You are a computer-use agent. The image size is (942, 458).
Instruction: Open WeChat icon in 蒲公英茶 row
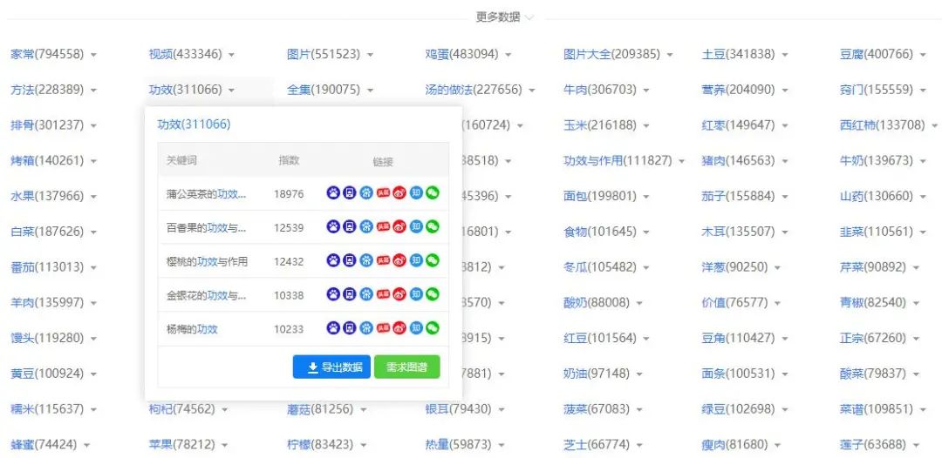point(433,193)
